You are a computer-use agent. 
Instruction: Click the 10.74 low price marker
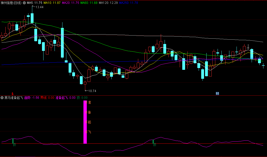click(92, 91)
